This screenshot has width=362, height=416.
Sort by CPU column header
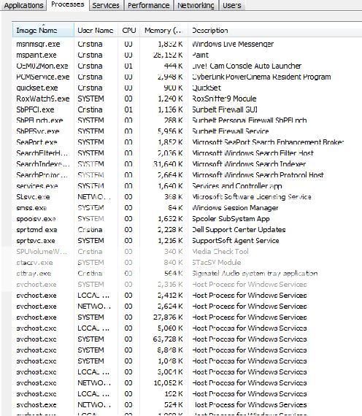tap(129, 30)
